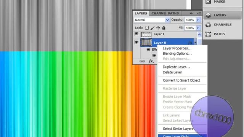Image resolution: width=244 pixels, height=137 pixels.
Task: Click the Opacity 100% field
Action: [190, 20]
